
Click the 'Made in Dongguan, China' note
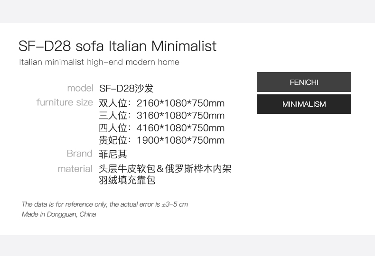tap(59, 214)
